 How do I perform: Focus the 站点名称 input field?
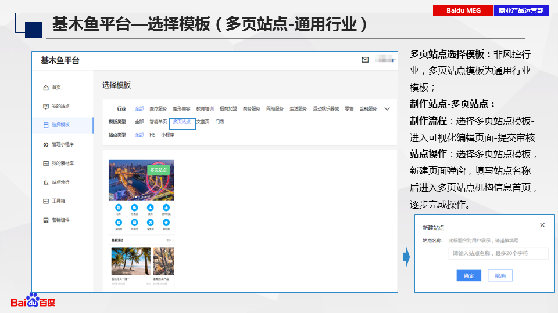point(498,253)
